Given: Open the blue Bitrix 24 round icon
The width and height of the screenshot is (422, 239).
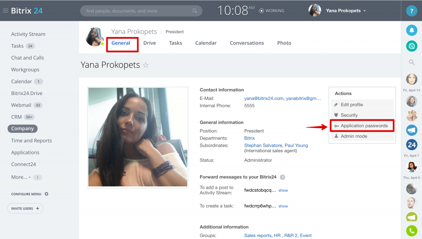Looking at the screenshot, I should 412,145.
